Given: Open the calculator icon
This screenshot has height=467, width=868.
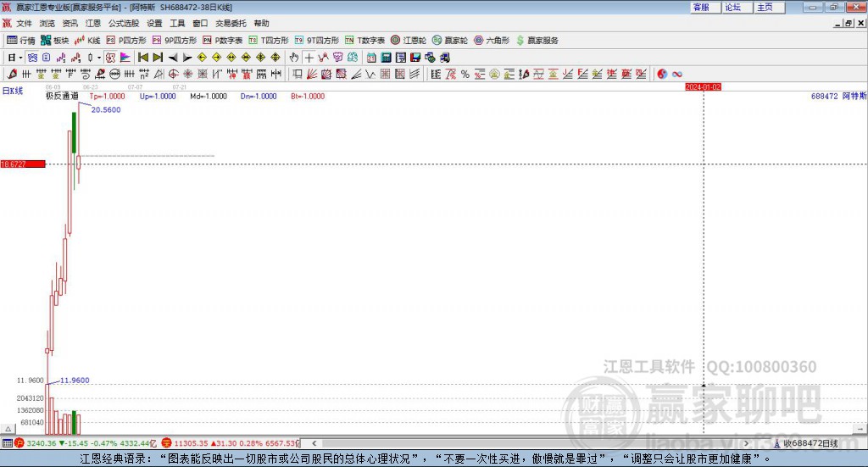Looking at the screenshot, I should pyautogui.click(x=386, y=58).
